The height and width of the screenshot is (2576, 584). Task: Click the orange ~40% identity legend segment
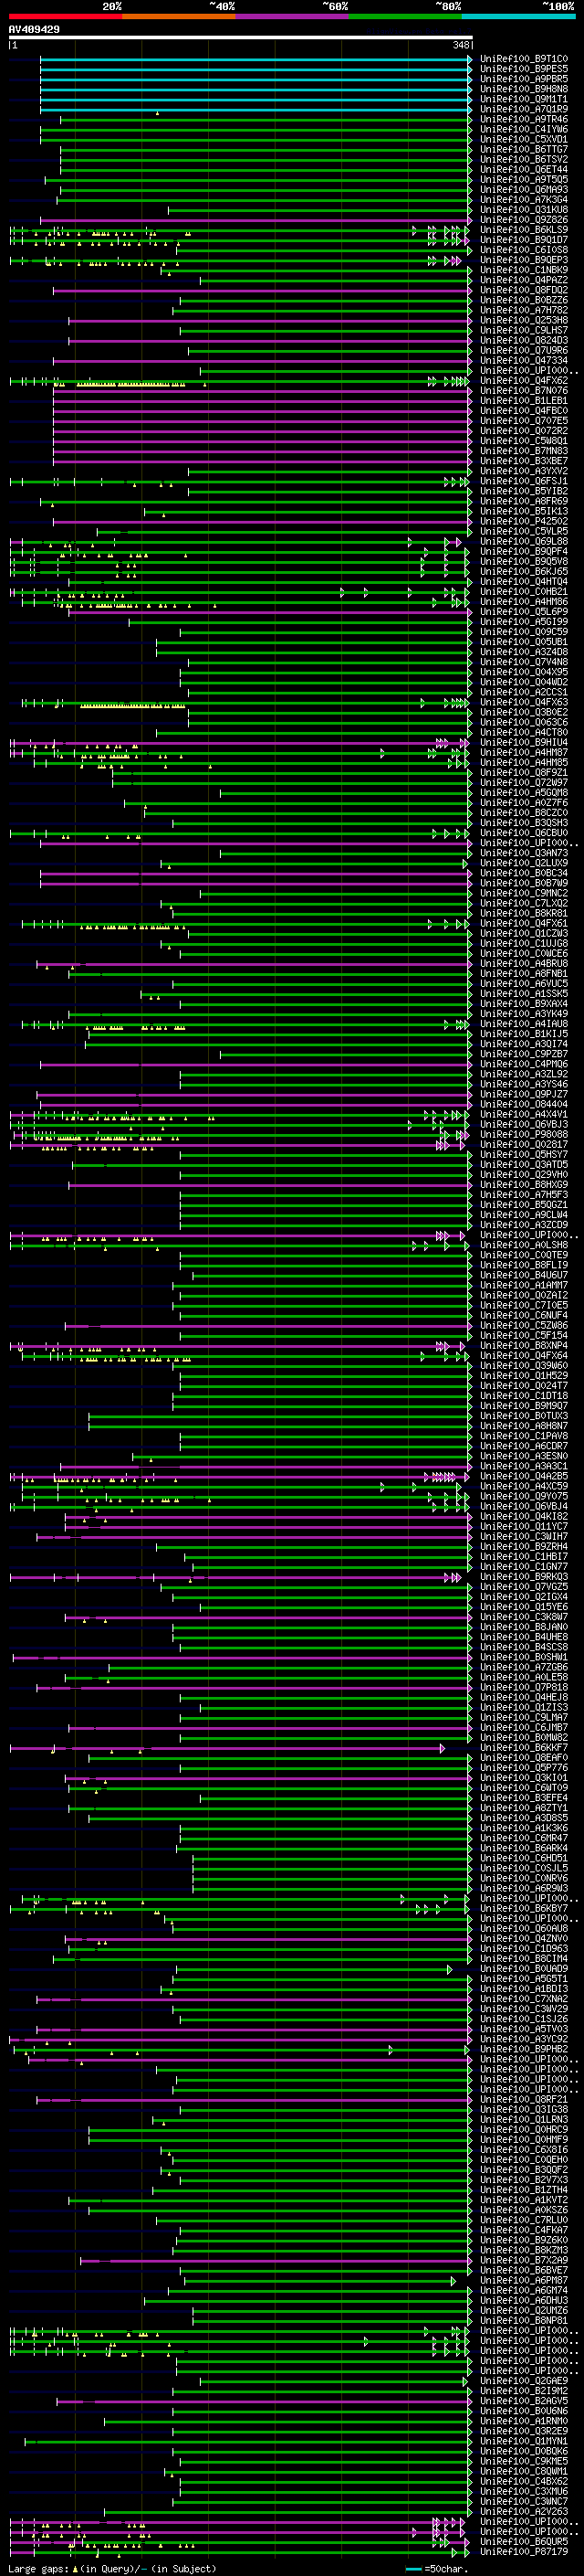point(179,16)
